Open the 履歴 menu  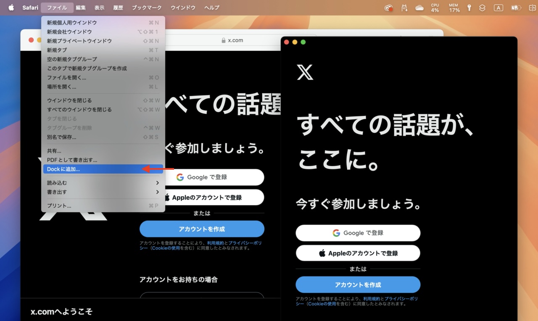tap(118, 8)
